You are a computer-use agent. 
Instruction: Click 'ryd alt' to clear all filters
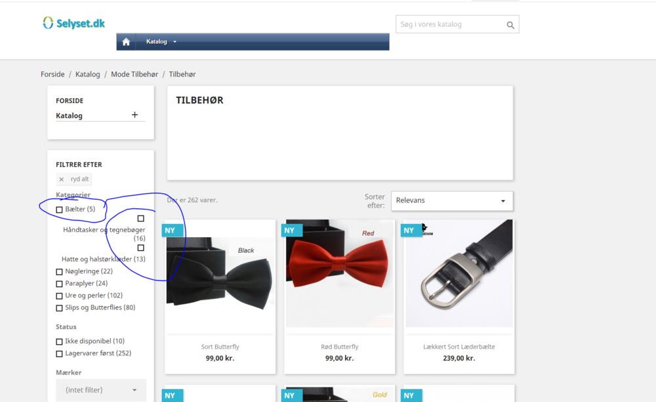click(x=79, y=179)
